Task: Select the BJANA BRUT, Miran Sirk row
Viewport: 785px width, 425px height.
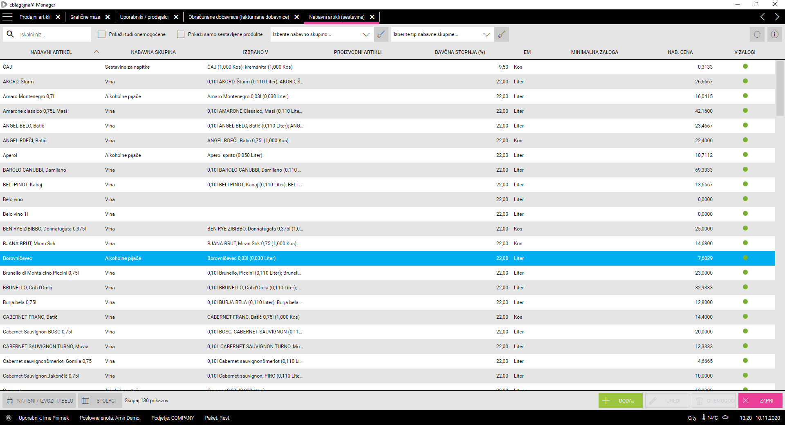Action: coord(388,244)
